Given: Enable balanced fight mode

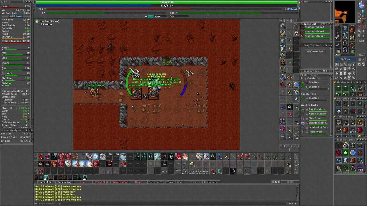Looking at the screenshot, I should 359,31.
